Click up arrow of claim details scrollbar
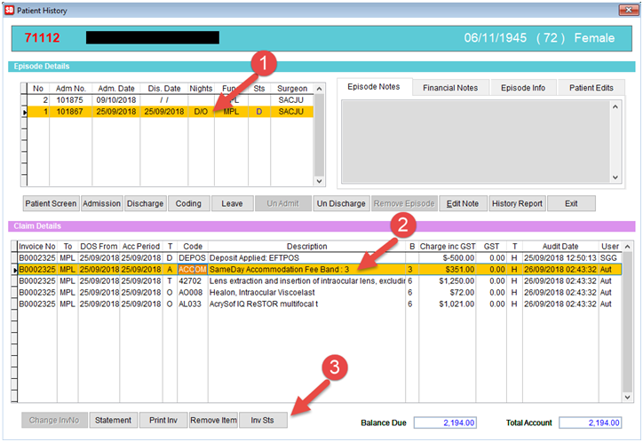Image resolution: width=643 pixels, height=442 pixels. pyautogui.click(x=627, y=247)
